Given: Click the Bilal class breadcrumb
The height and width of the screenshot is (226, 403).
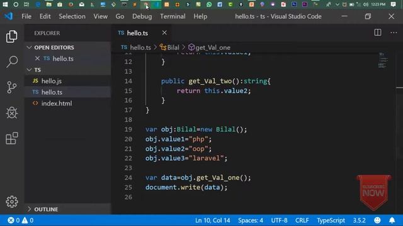Looking at the screenshot, I should point(169,48).
